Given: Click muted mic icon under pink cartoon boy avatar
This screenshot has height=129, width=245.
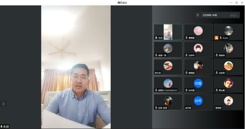Looking at the screenshot, I should 186,55.
